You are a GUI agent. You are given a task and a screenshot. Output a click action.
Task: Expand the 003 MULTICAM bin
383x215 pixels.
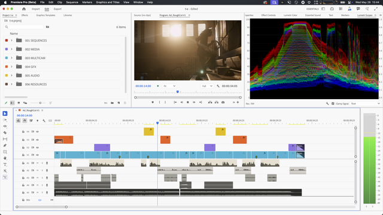point(11,58)
